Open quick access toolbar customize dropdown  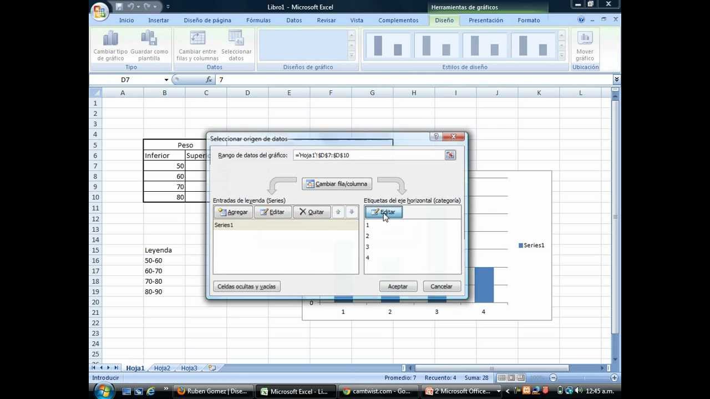[168, 7]
